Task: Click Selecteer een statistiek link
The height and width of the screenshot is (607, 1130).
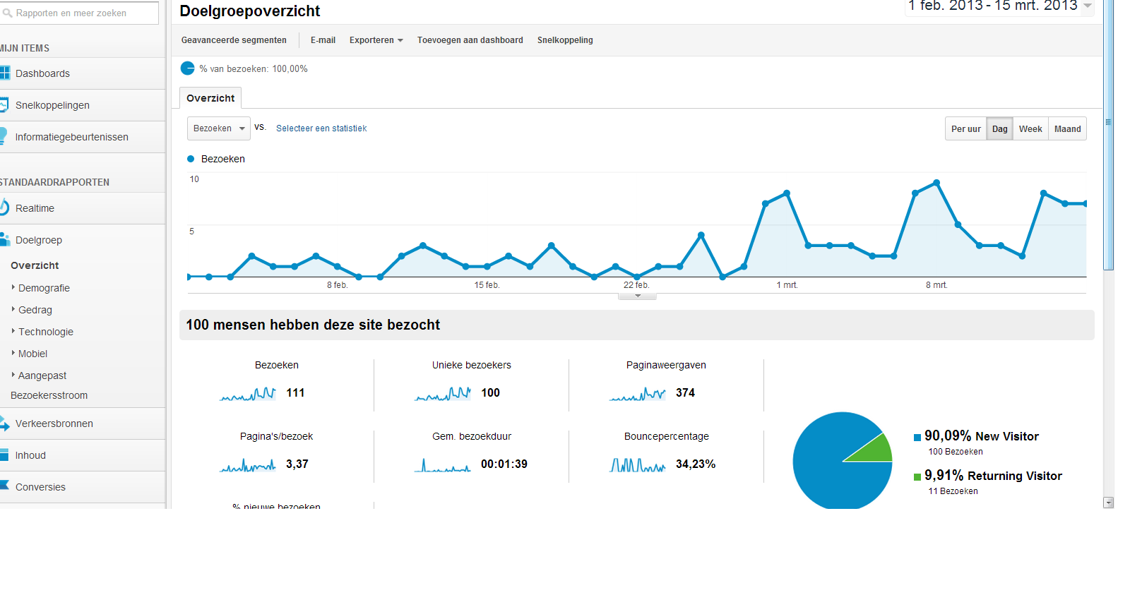Action: tap(321, 128)
